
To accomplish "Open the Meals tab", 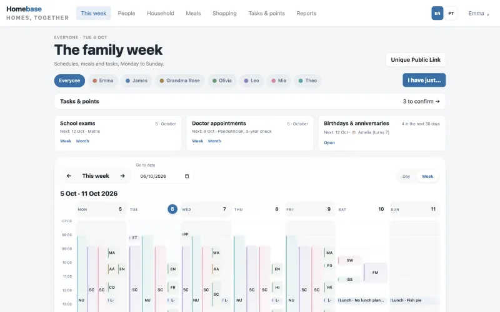I will pyautogui.click(x=193, y=13).
